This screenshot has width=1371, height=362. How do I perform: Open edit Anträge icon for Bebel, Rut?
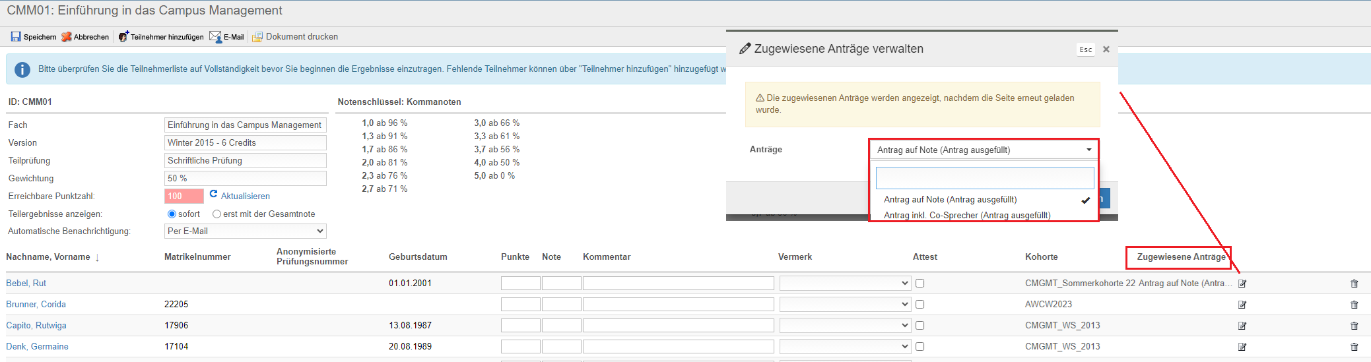click(1242, 284)
